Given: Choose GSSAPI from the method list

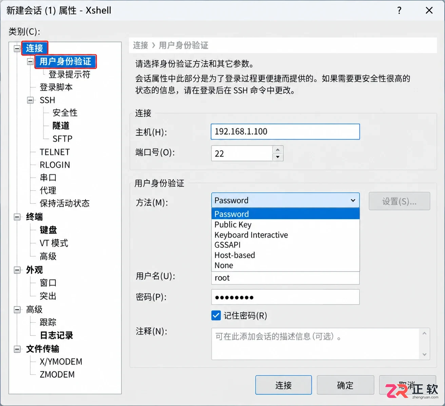Looking at the screenshot, I should click(285, 245).
